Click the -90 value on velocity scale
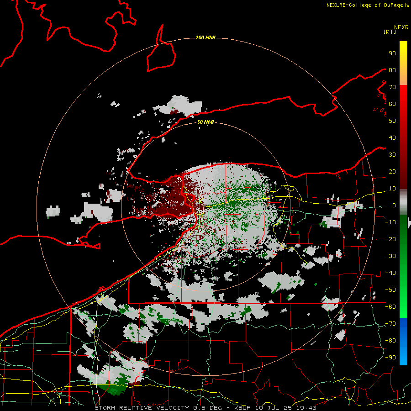Viewport: 411px width, 411px height. (x=390, y=358)
